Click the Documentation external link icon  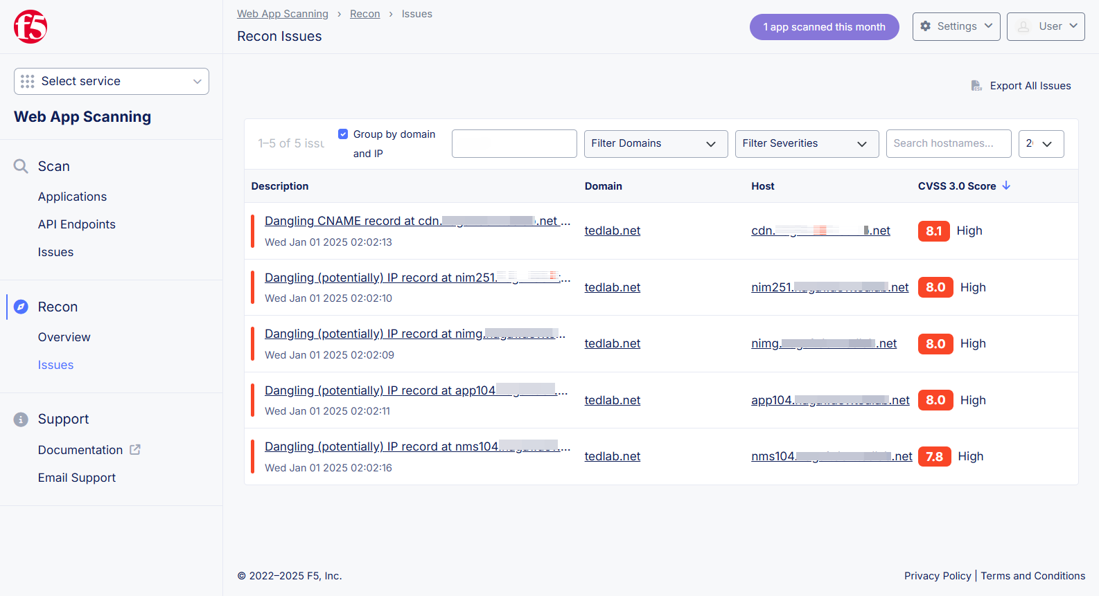tap(135, 450)
